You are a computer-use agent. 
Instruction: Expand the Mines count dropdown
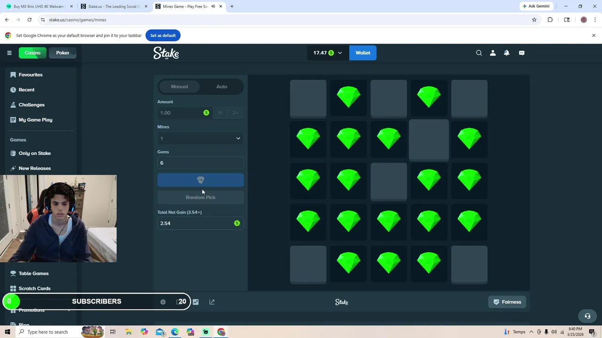tap(200, 138)
